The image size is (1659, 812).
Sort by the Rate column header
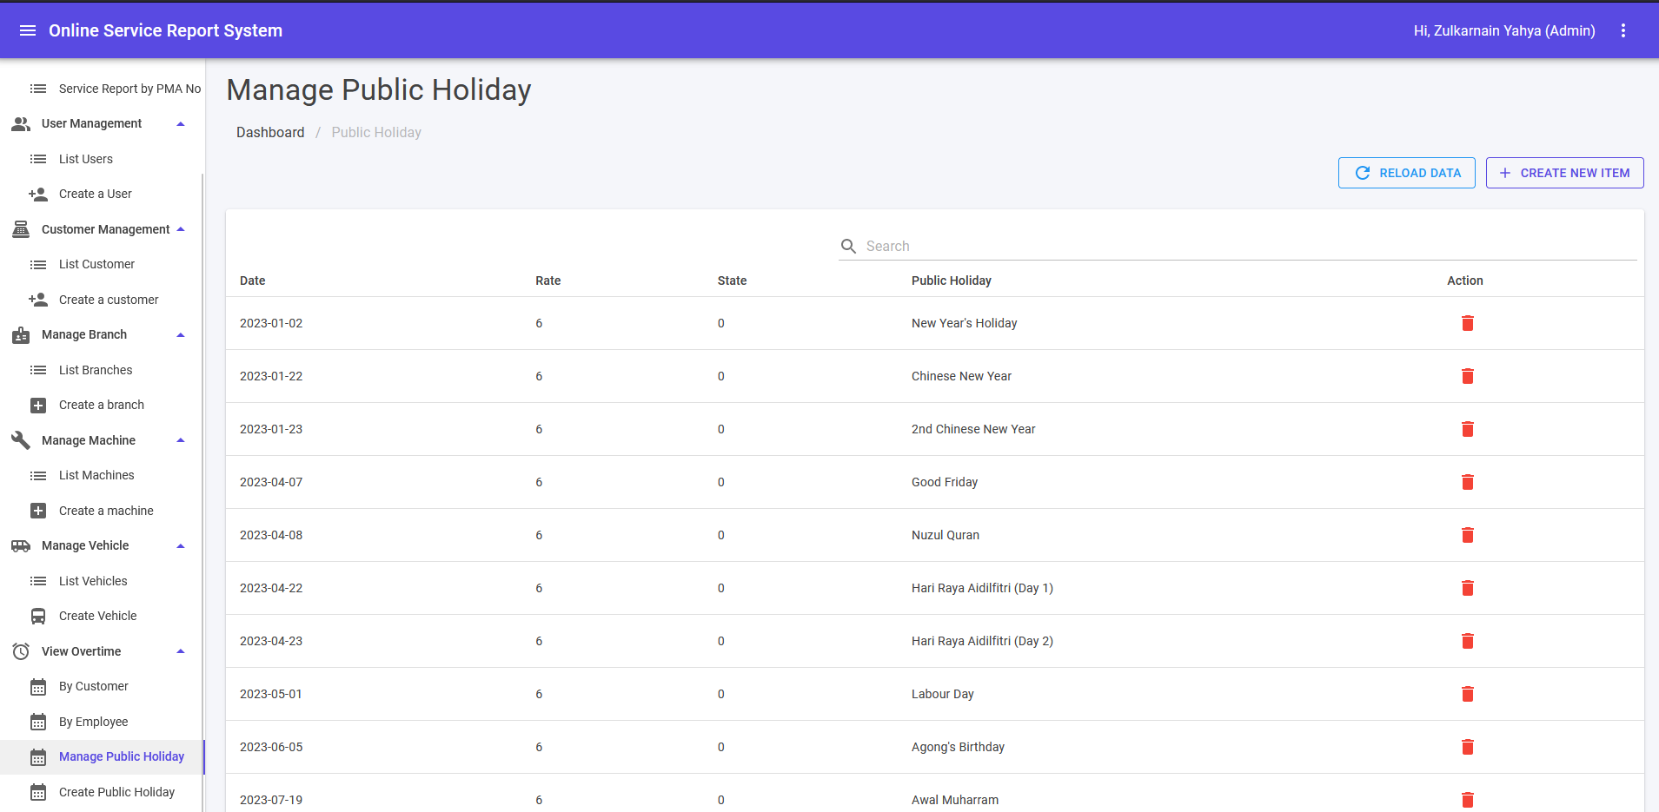click(548, 281)
